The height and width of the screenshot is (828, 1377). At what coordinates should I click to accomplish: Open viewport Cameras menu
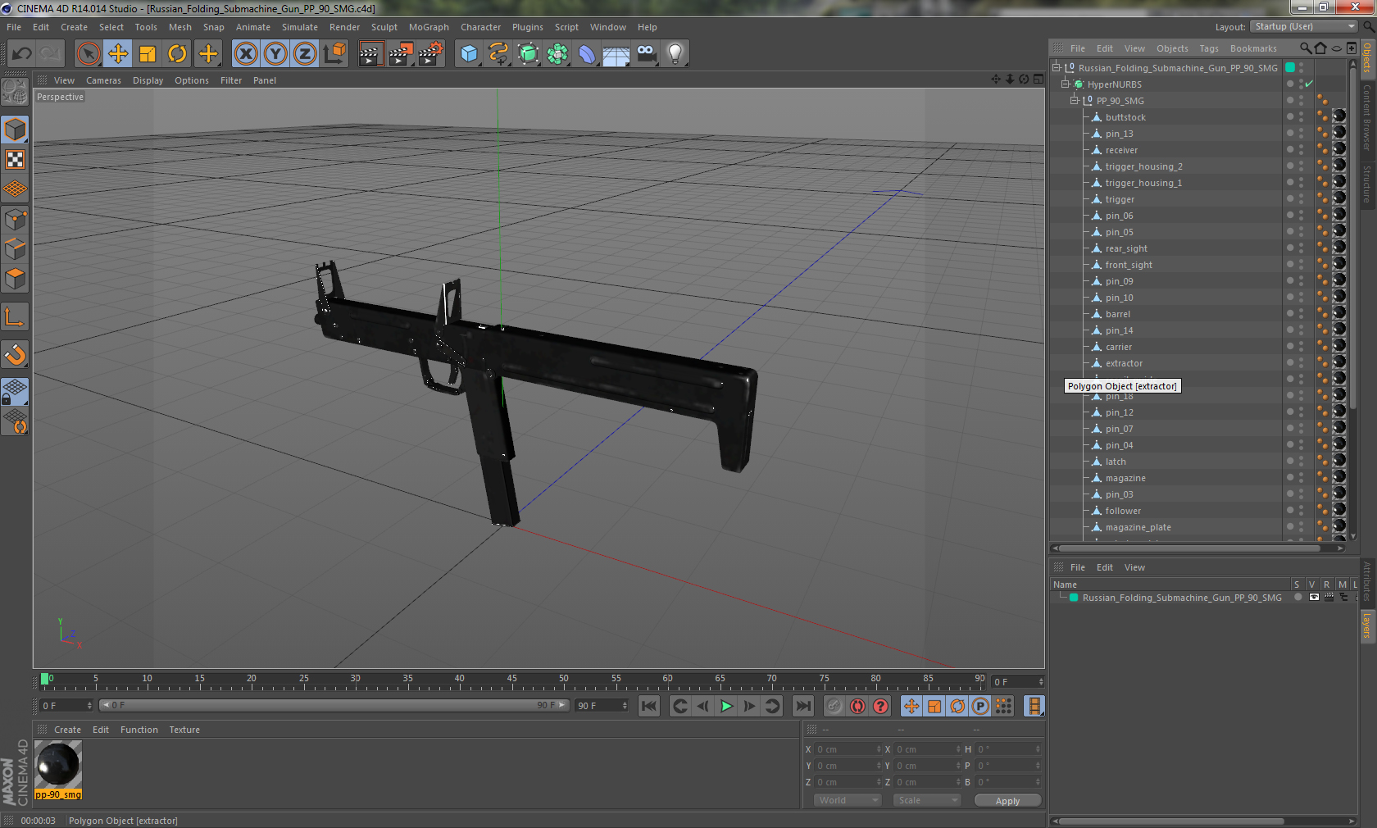point(103,80)
